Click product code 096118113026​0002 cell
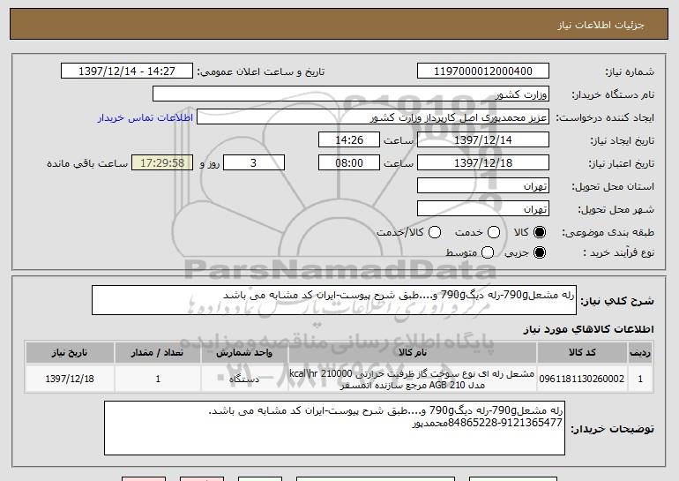This screenshot has width=679, height=481. [582, 380]
